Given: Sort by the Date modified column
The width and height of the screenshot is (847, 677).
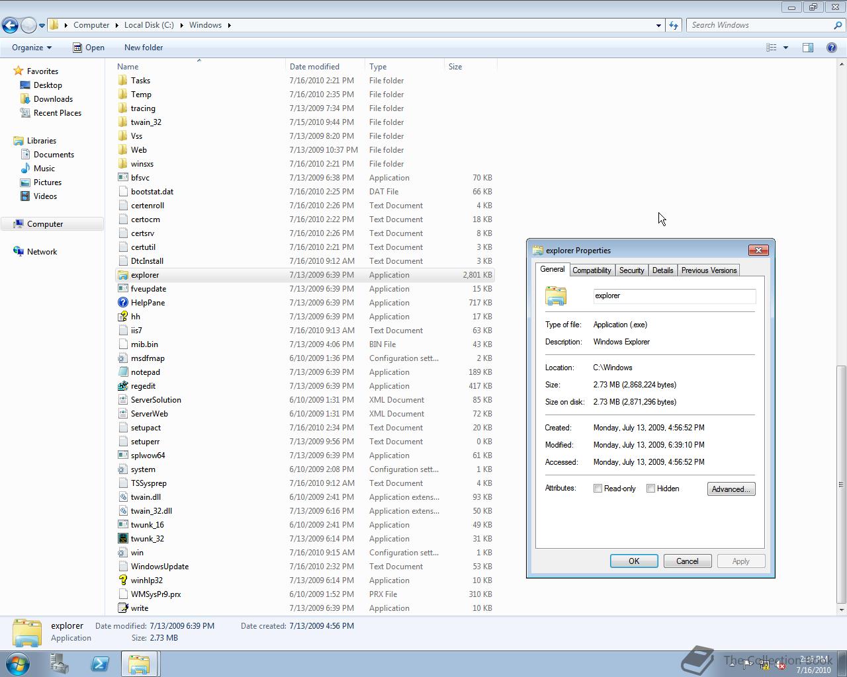Looking at the screenshot, I should click(x=325, y=66).
